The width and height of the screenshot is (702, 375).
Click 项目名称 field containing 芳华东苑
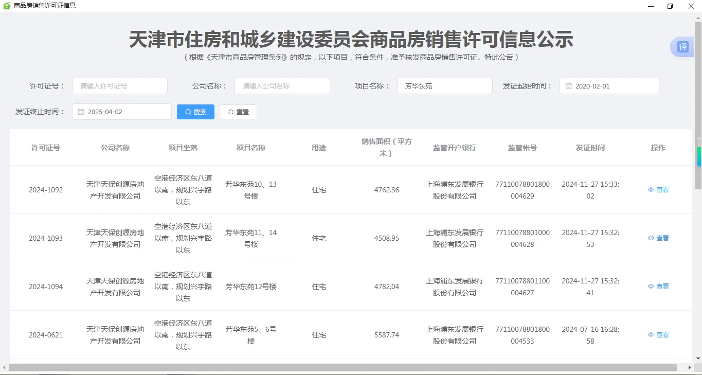click(445, 86)
